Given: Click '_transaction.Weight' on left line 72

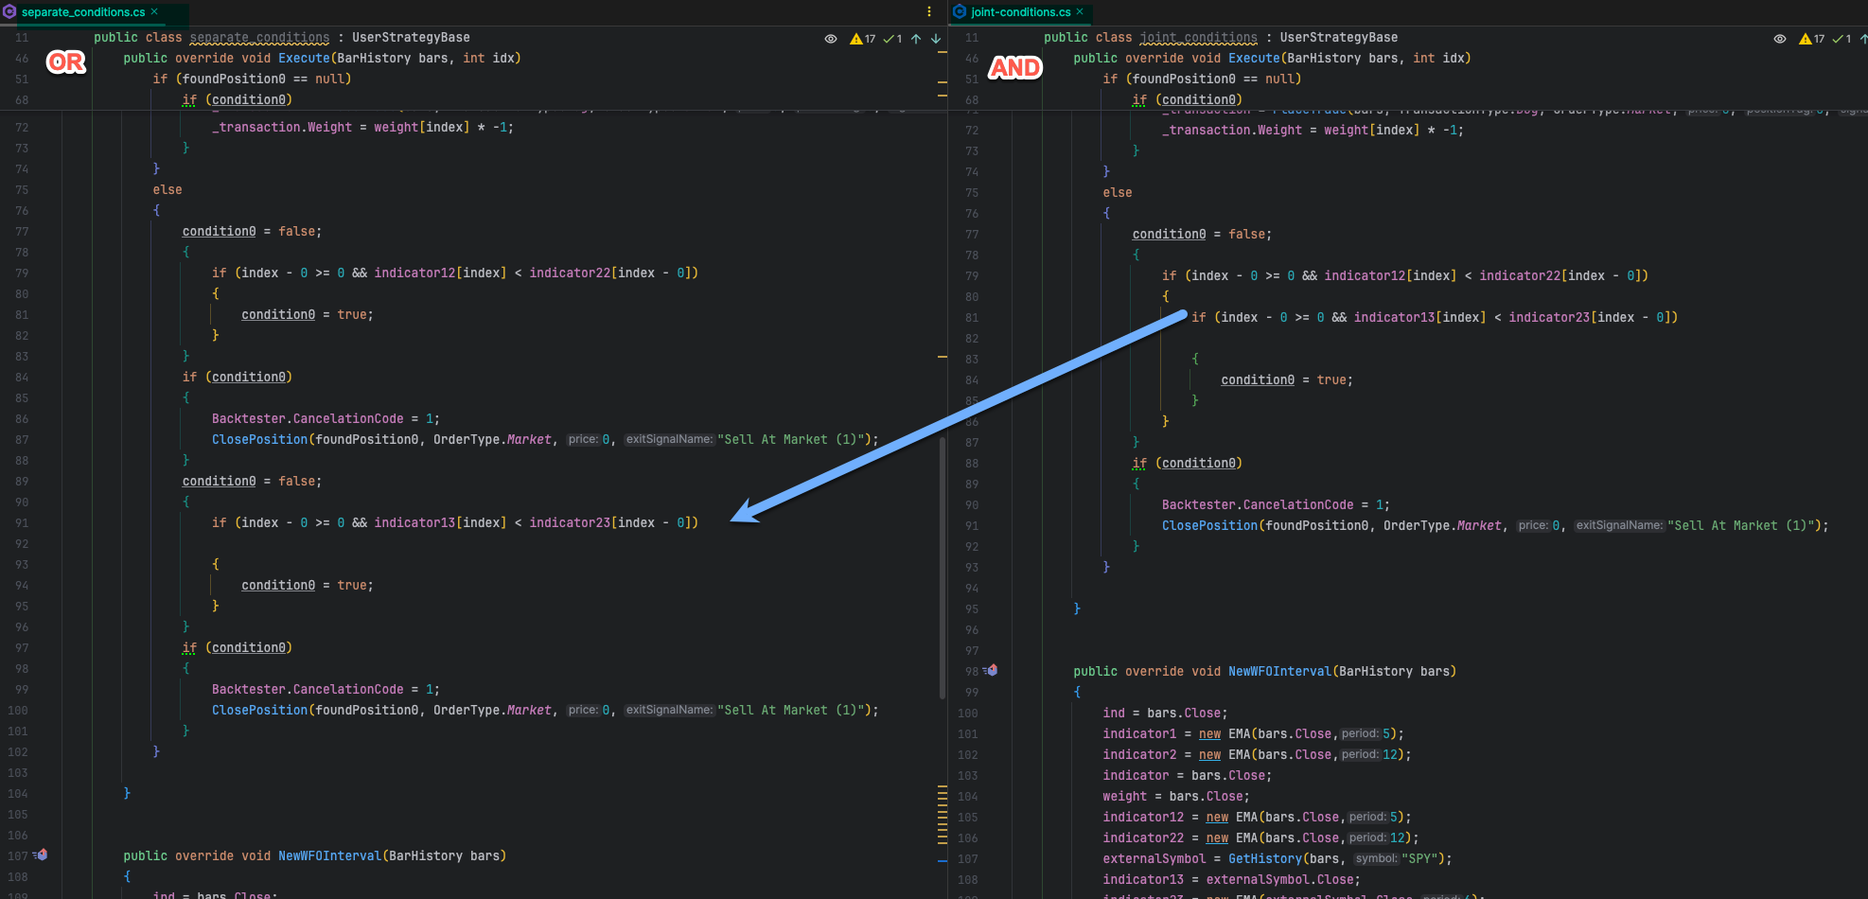Looking at the screenshot, I should pos(282,127).
